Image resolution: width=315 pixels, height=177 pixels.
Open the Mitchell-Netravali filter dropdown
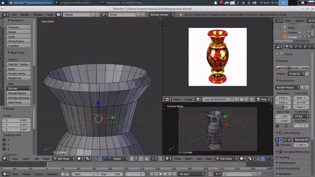301,140
